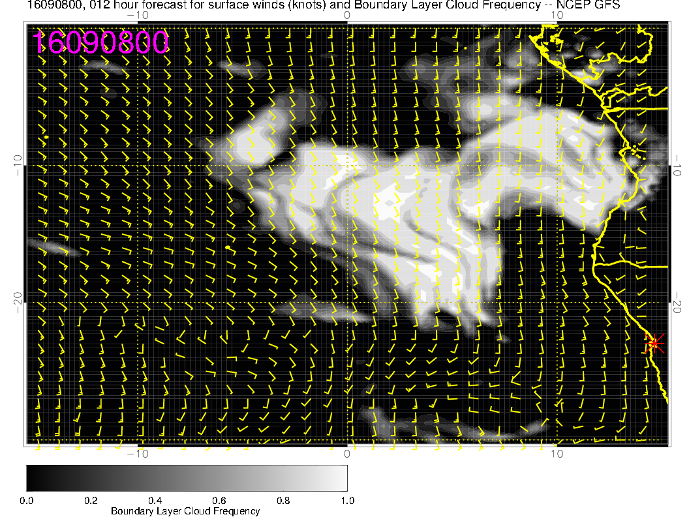The image size is (689, 532).
Task: Click the 1.0 tick label under colorbar
Action: [x=347, y=500]
